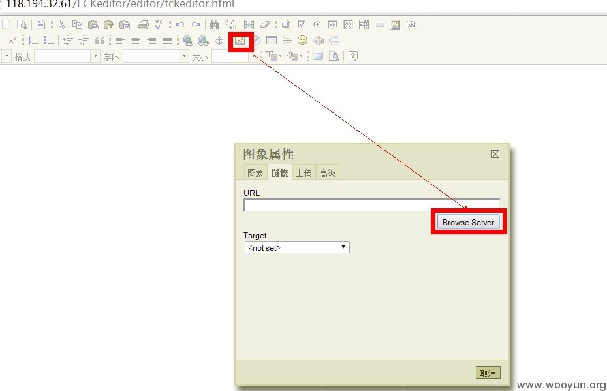Click the Copy icon

point(77,25)
